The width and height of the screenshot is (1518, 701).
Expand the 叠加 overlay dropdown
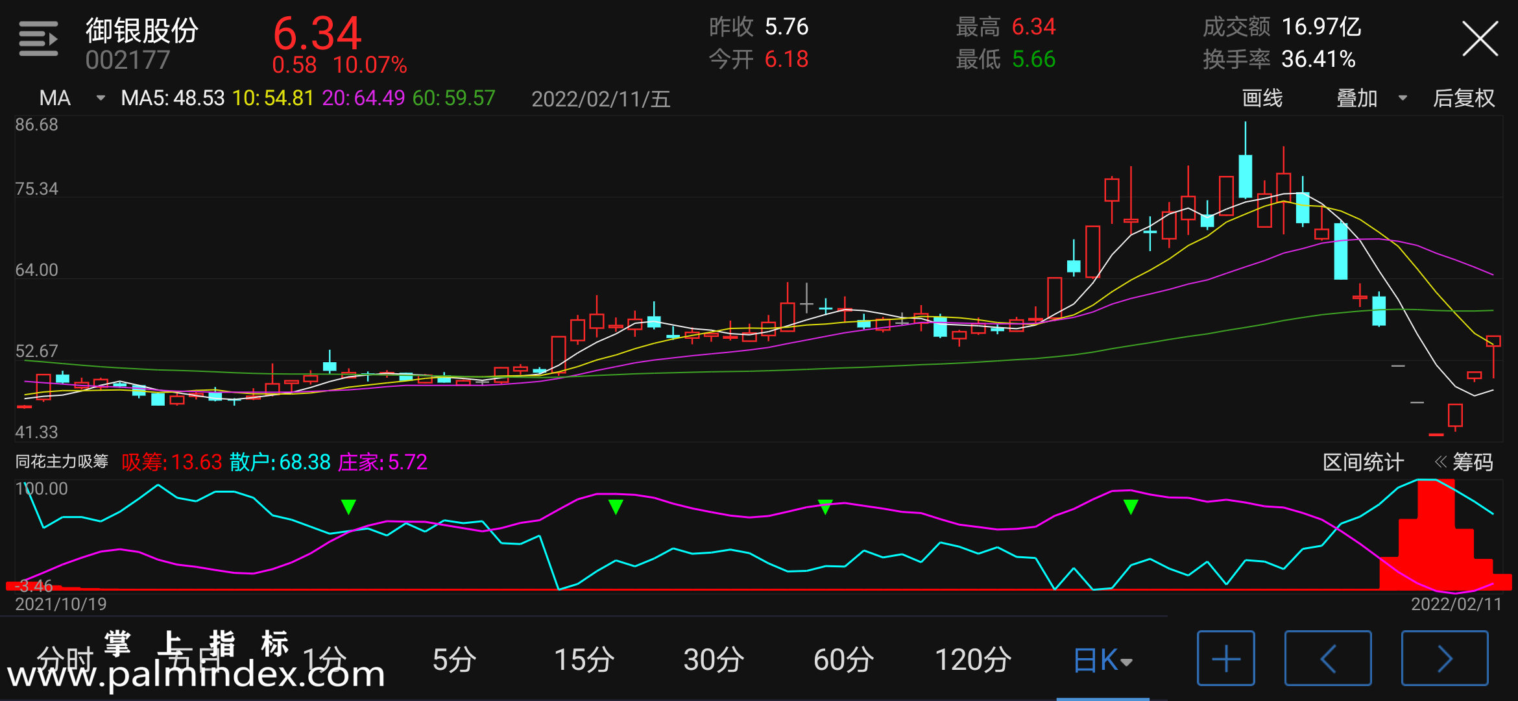point(1371,98)
